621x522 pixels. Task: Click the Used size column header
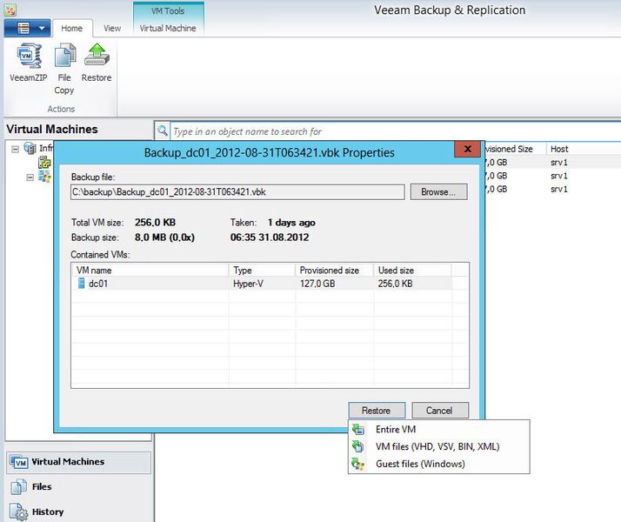[x=412, y=270]
